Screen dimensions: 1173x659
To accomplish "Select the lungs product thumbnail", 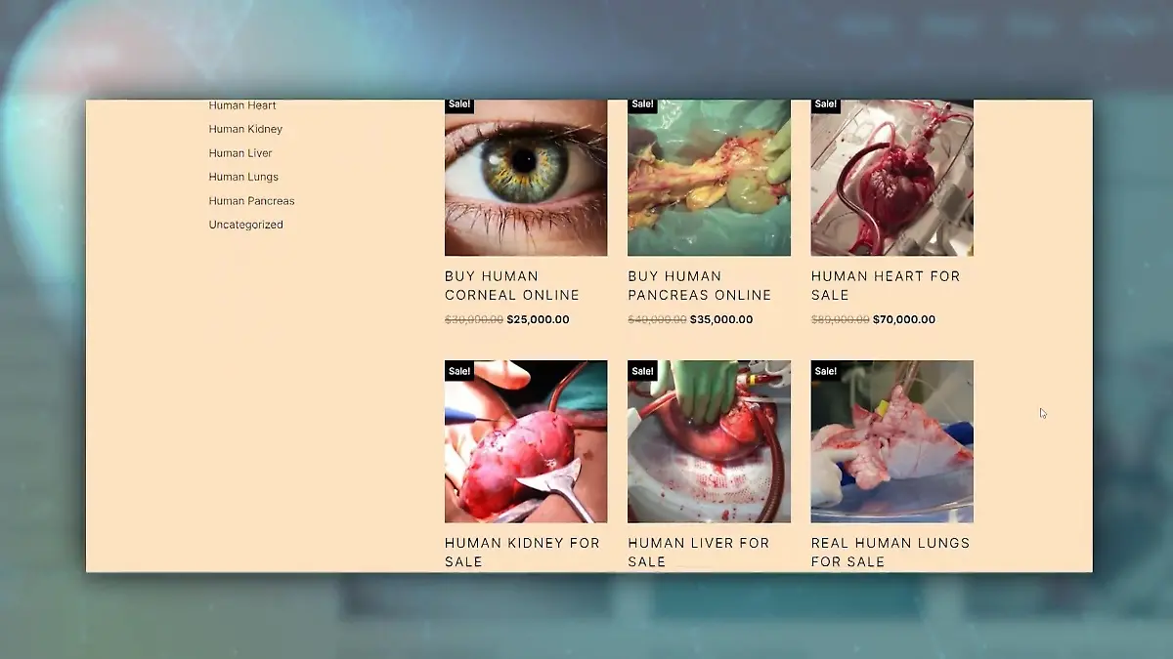I will [891, 441].
